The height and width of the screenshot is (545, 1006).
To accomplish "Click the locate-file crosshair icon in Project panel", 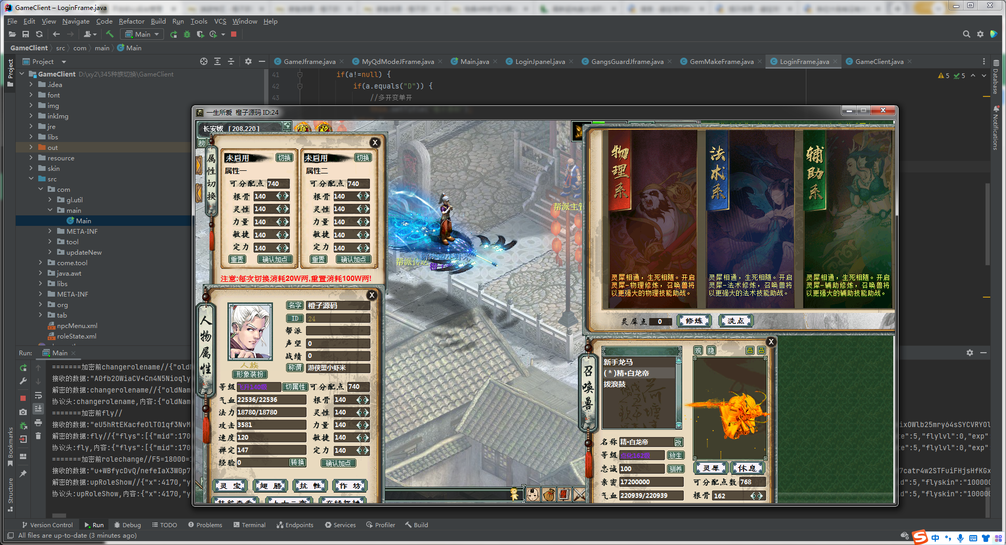I will pos(204,61).
